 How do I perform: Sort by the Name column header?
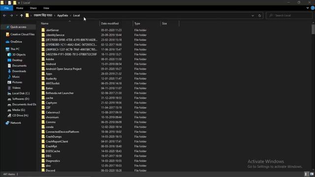tap(45, 24)
